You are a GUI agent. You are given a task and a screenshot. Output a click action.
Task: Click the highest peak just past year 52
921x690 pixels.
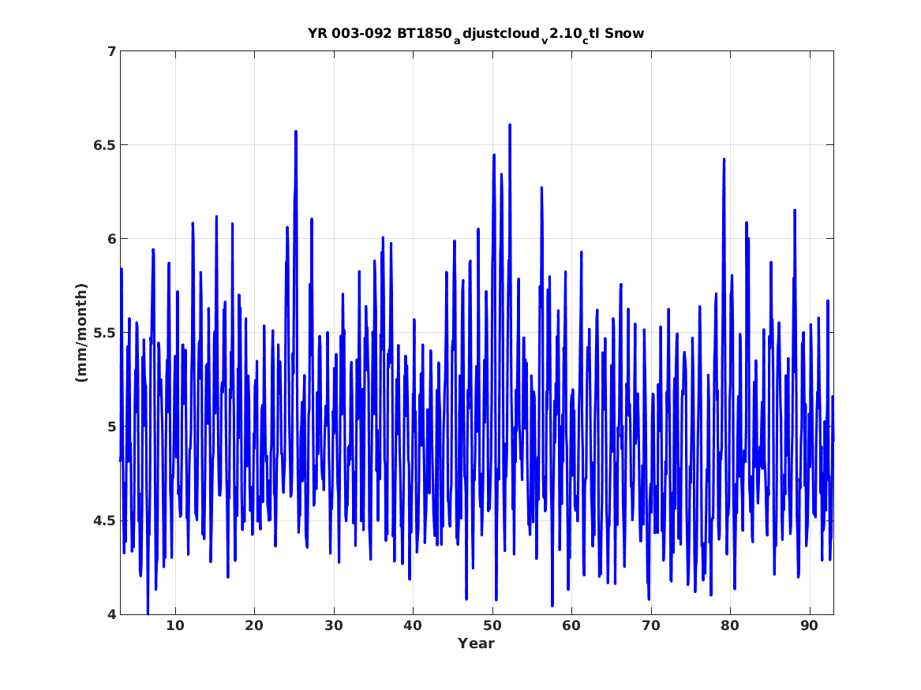(510, 125)
